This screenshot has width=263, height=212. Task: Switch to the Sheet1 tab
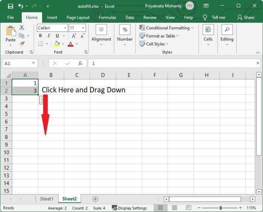pyautogui.click(x=47, y=199)
